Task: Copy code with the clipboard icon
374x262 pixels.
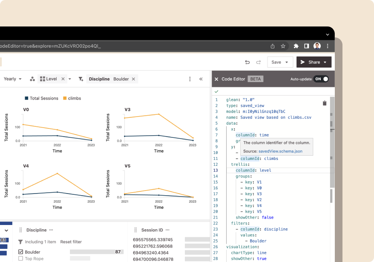Action: 325,103
